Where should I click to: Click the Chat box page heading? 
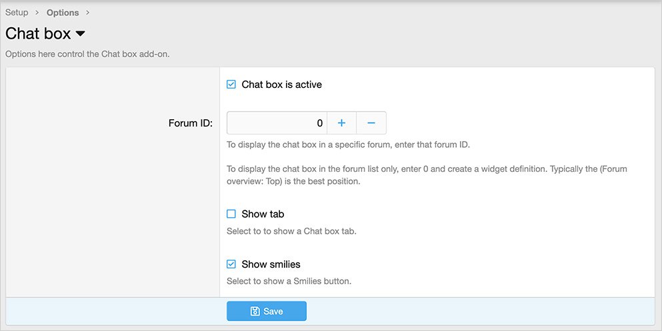(38, 33)
